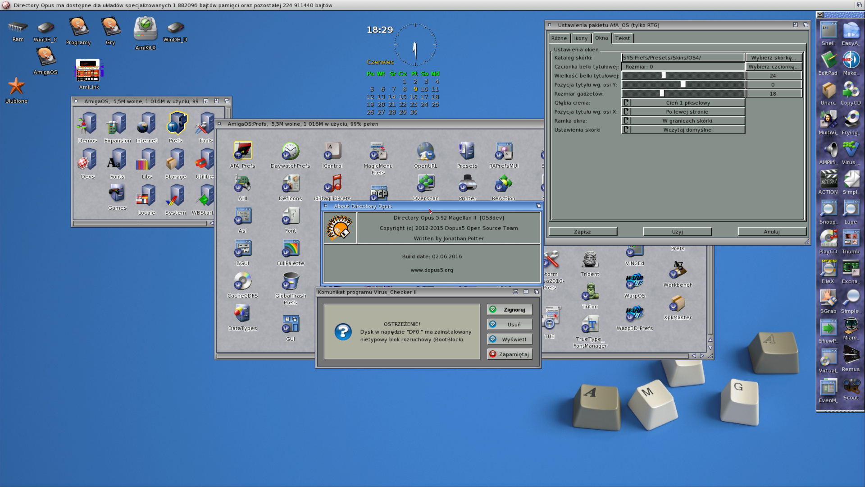Click calendar day 9 highlighted
This screenshot has width=865, height=487.
(x=415, y=89)
